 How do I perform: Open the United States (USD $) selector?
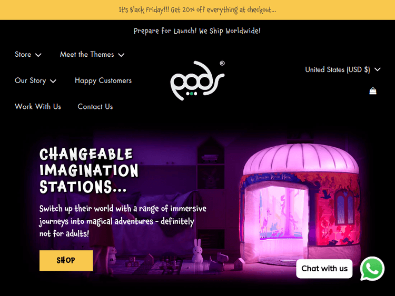[343, 69]
